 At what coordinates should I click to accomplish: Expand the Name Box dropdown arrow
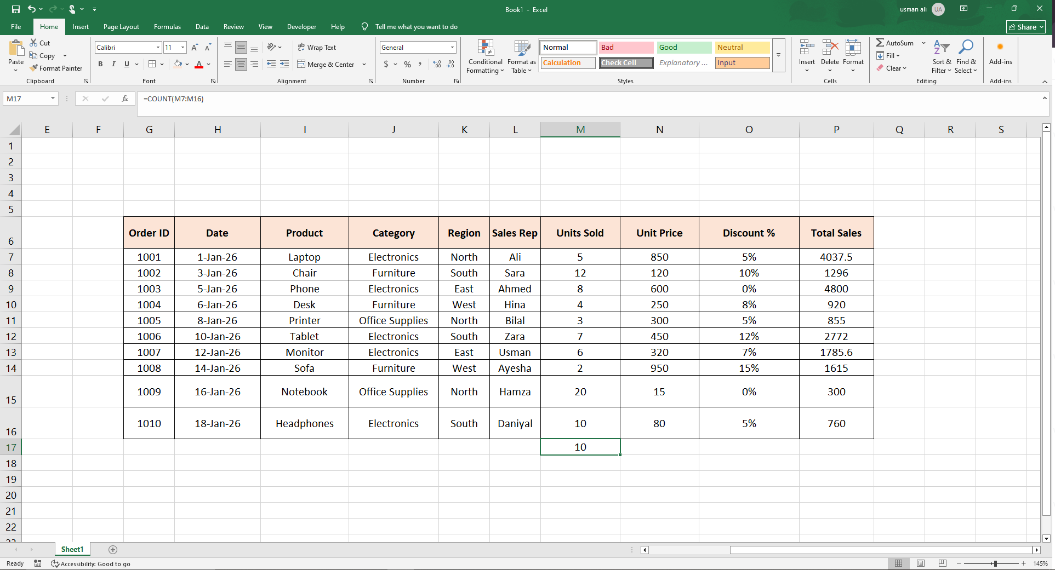53,99
